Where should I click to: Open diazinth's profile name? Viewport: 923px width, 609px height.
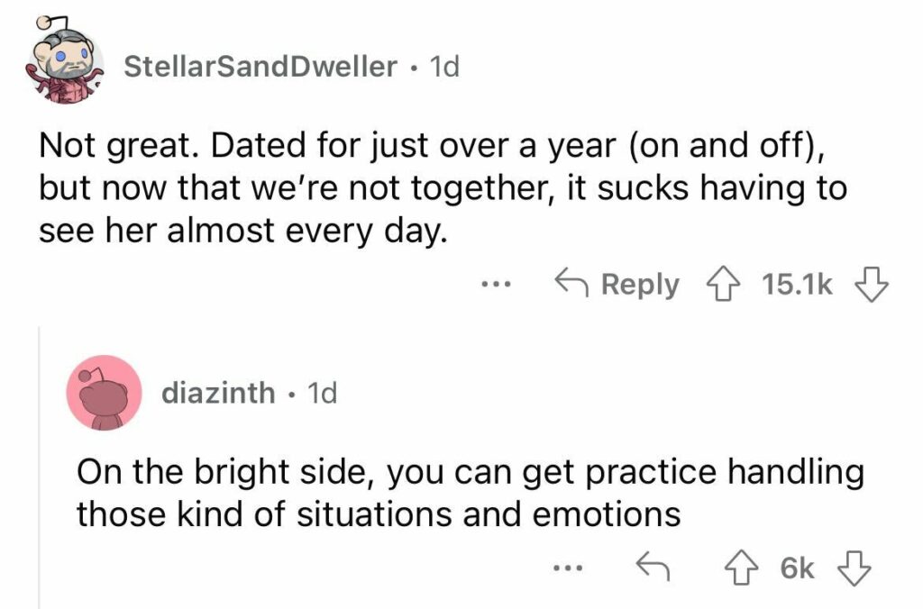point(219,393)
